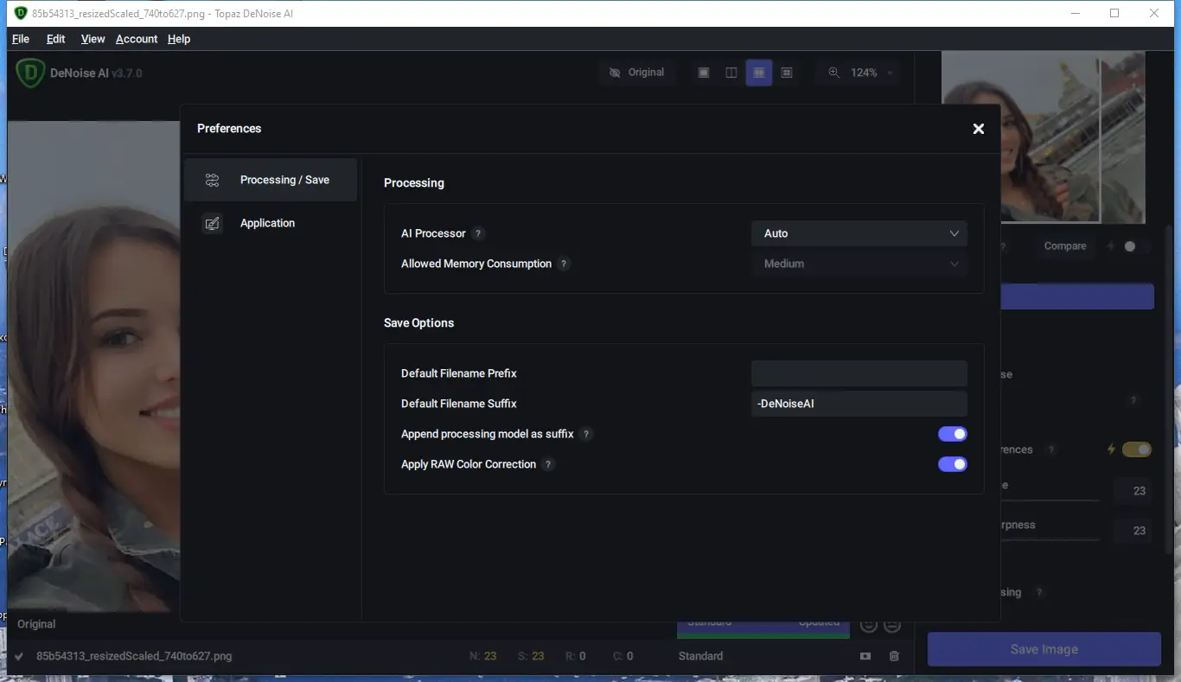Close the Preferences dialog

coord(979,129)
